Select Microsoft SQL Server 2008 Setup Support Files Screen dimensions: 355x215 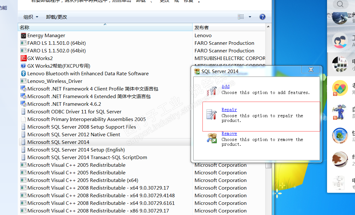click(x=82, y=127)
